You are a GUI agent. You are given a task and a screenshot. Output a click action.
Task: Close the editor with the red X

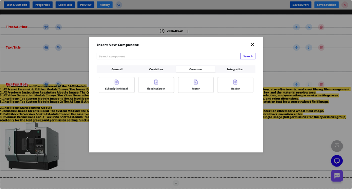[345, 5]
